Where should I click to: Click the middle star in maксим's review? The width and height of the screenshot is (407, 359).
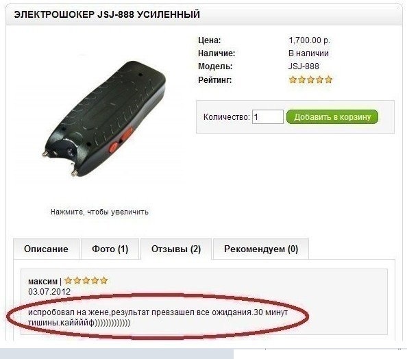[86, 280]
